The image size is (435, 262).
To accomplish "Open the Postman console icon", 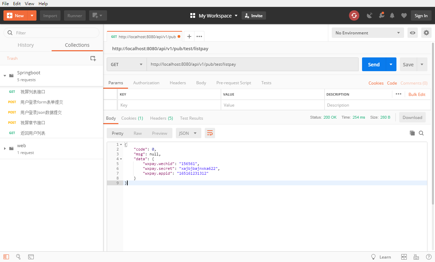I will (x=31, y=257).
